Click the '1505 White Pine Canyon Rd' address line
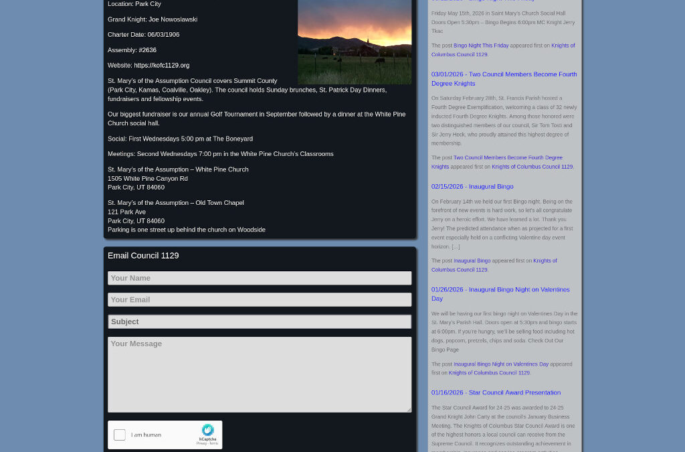This screenshot has width=685, height=452. point(148,178)
